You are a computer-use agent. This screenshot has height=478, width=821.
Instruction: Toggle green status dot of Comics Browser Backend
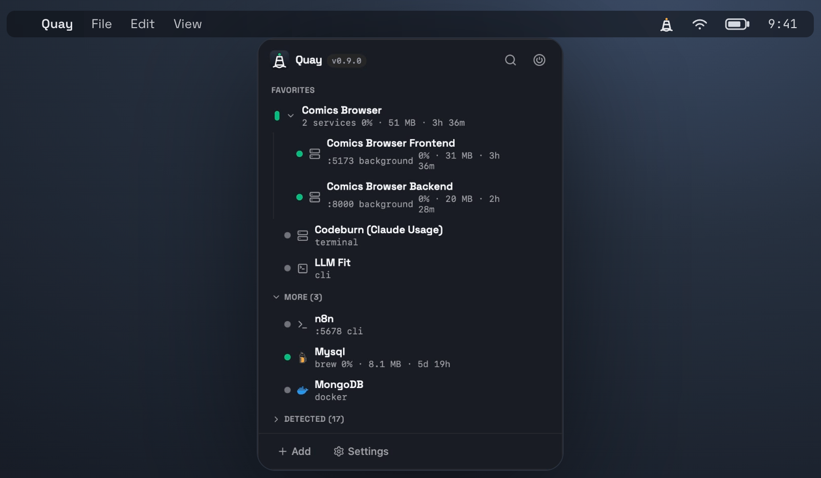click(299, 197)
